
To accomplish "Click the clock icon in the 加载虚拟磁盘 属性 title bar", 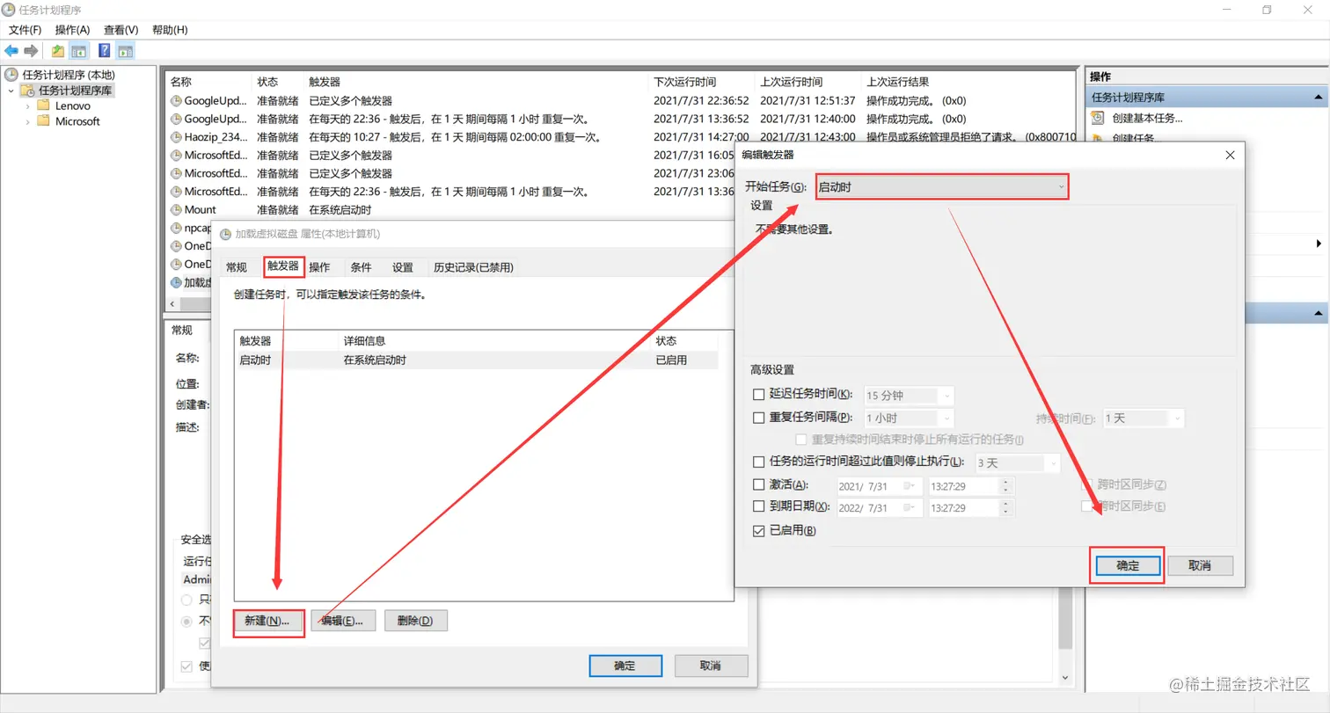I will click(x=225, y=234).
